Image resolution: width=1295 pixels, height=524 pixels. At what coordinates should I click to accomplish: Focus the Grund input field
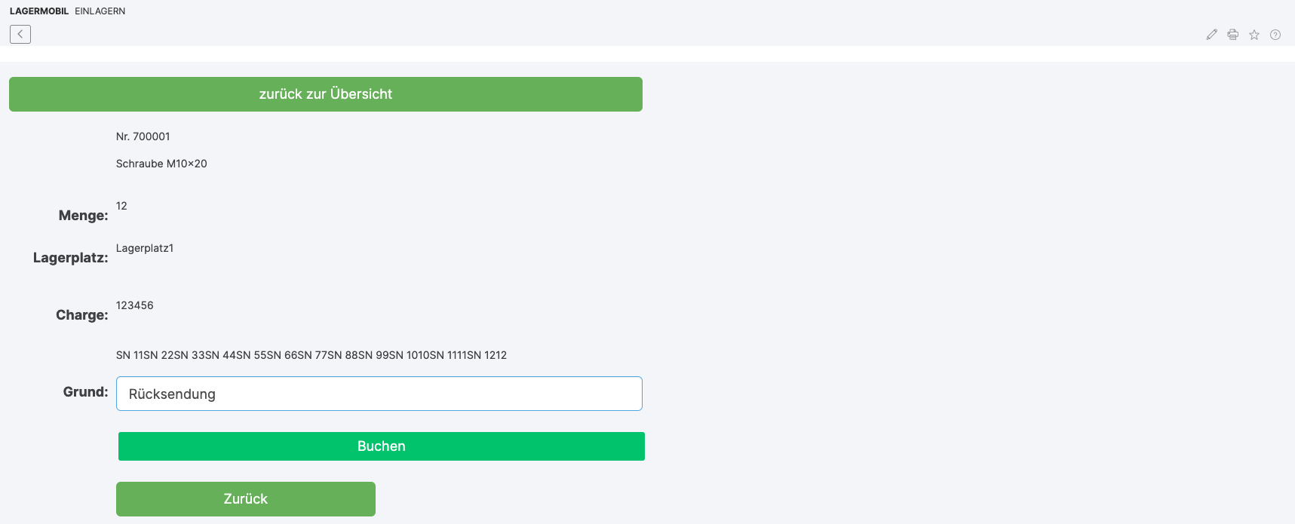coord(379,394)
